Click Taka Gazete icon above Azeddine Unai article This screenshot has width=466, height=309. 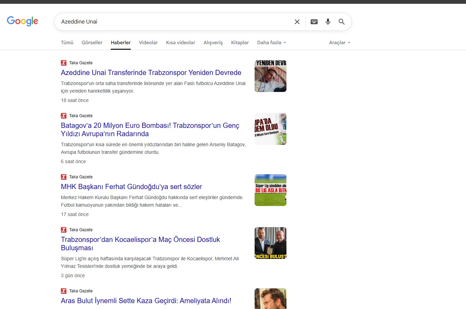click(64, 63)
